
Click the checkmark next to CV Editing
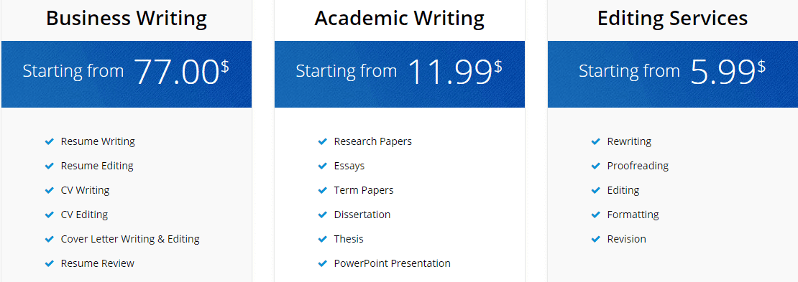(x=50, y=215)
